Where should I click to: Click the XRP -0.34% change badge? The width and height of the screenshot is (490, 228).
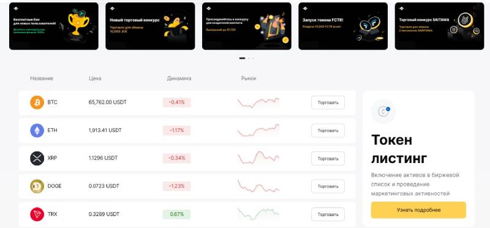pos(176,158)
